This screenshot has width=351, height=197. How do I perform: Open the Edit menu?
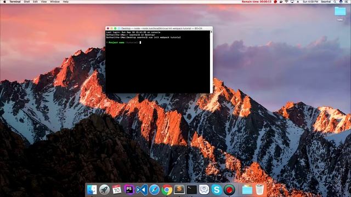[x=35, y=2]
